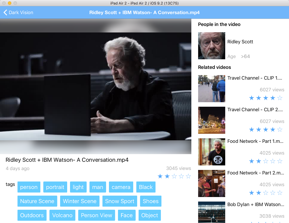Open Food Network Part 1 thumbnail
Screen dimensions: 289x223
click(212, 152)
